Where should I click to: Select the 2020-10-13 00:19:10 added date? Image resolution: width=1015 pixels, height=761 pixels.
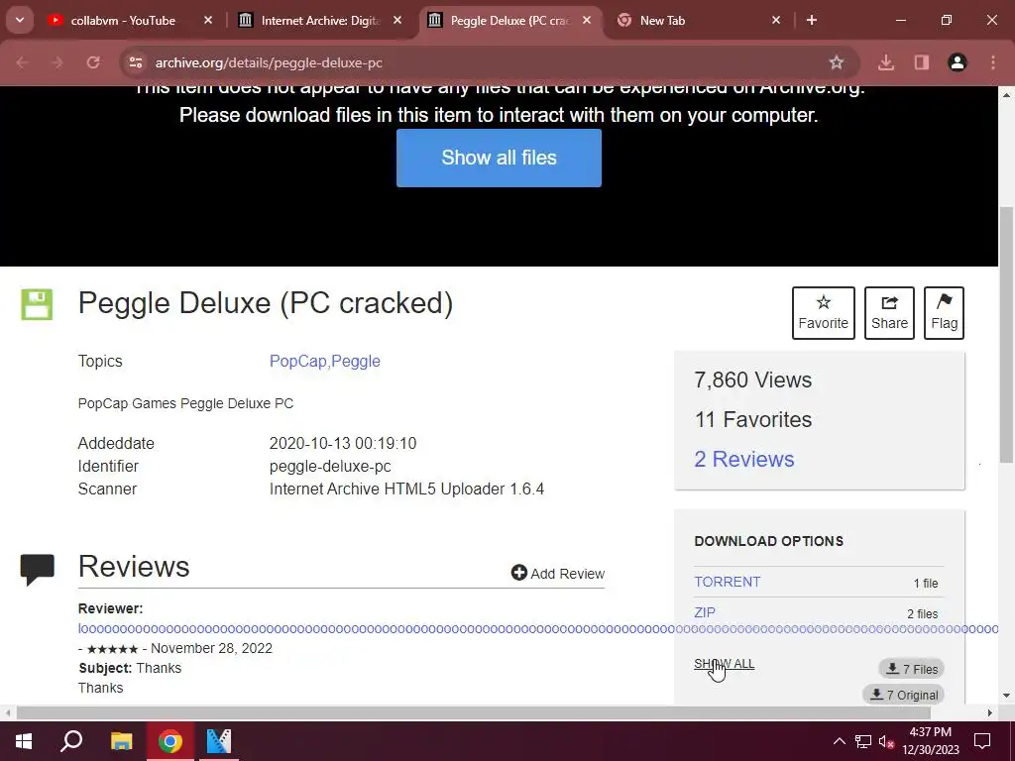point(343,443)
